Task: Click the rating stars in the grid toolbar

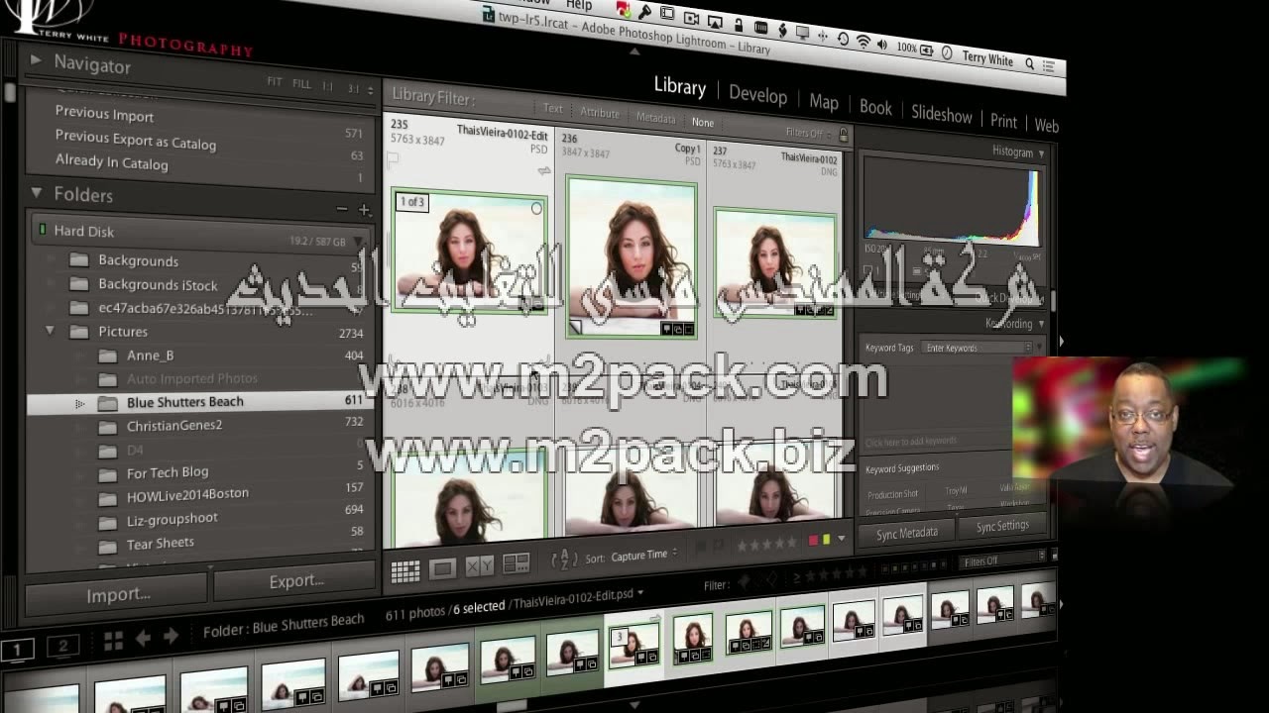Action: pyautogui.click(x=765, y=545)
